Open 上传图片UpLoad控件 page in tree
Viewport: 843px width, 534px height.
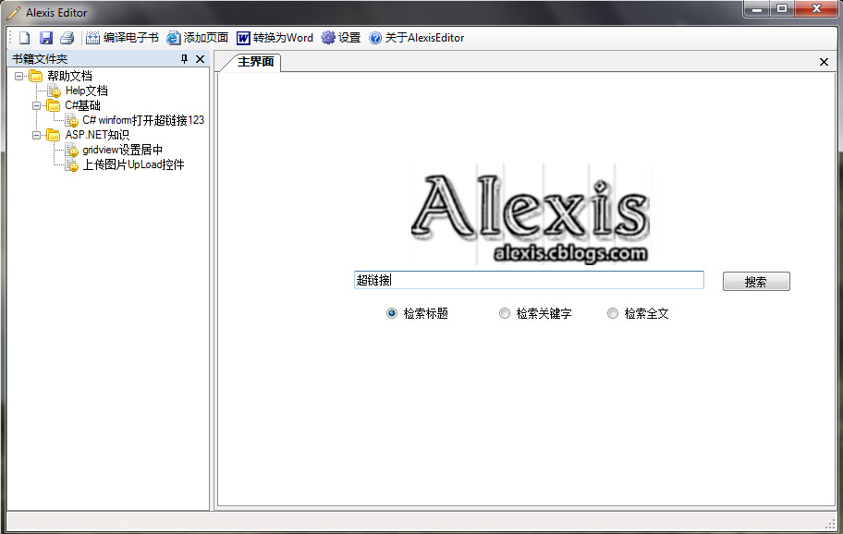point(133,164)
